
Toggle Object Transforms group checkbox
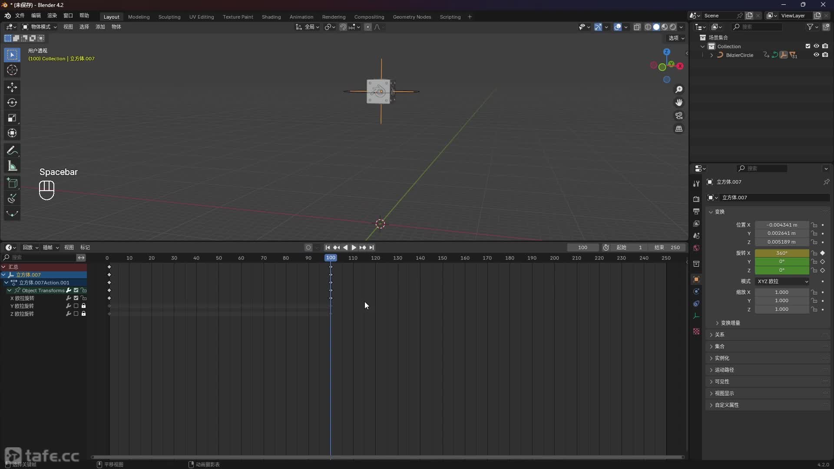coord(76,291)
